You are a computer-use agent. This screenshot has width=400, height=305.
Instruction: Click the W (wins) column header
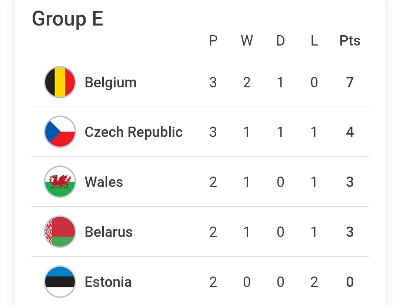point(247,41)
